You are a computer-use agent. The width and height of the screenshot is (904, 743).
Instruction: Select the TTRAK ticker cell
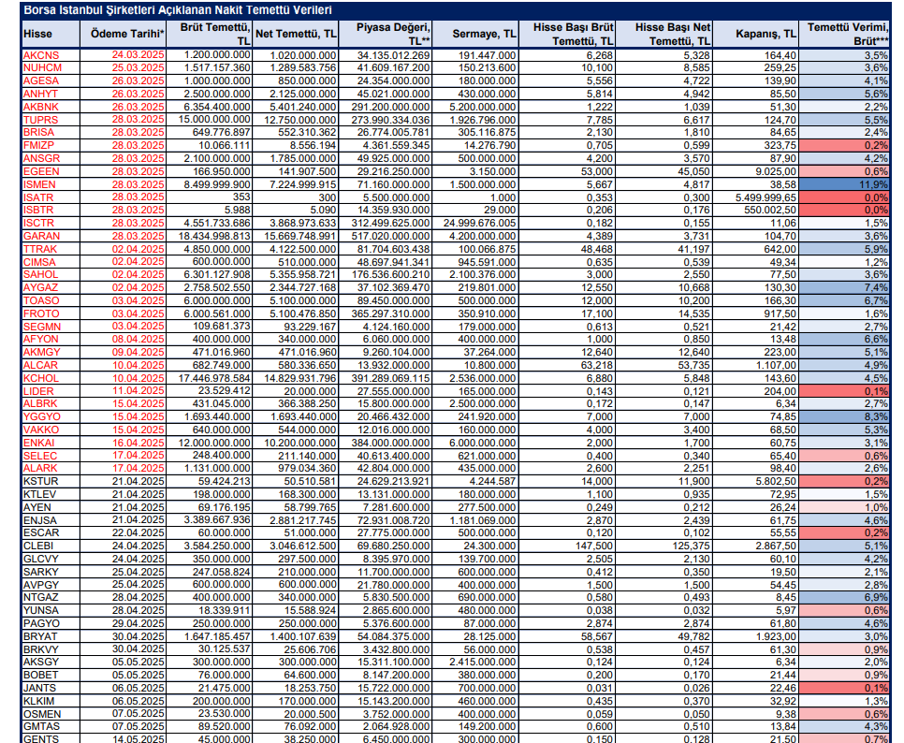(x=40, y=249)
